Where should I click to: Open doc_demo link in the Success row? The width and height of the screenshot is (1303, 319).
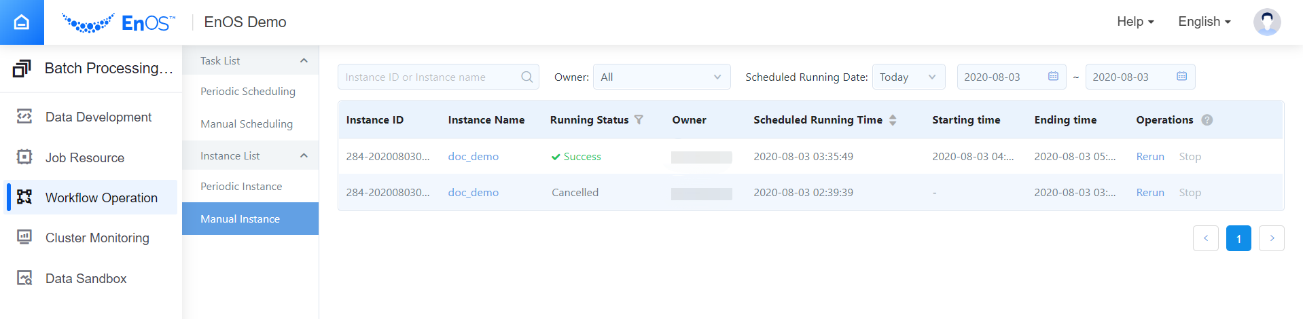click(473, 156)
